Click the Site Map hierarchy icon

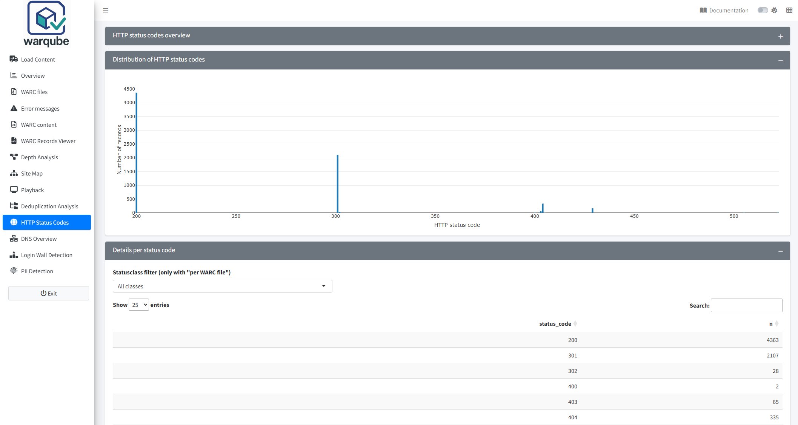(14, 173)
